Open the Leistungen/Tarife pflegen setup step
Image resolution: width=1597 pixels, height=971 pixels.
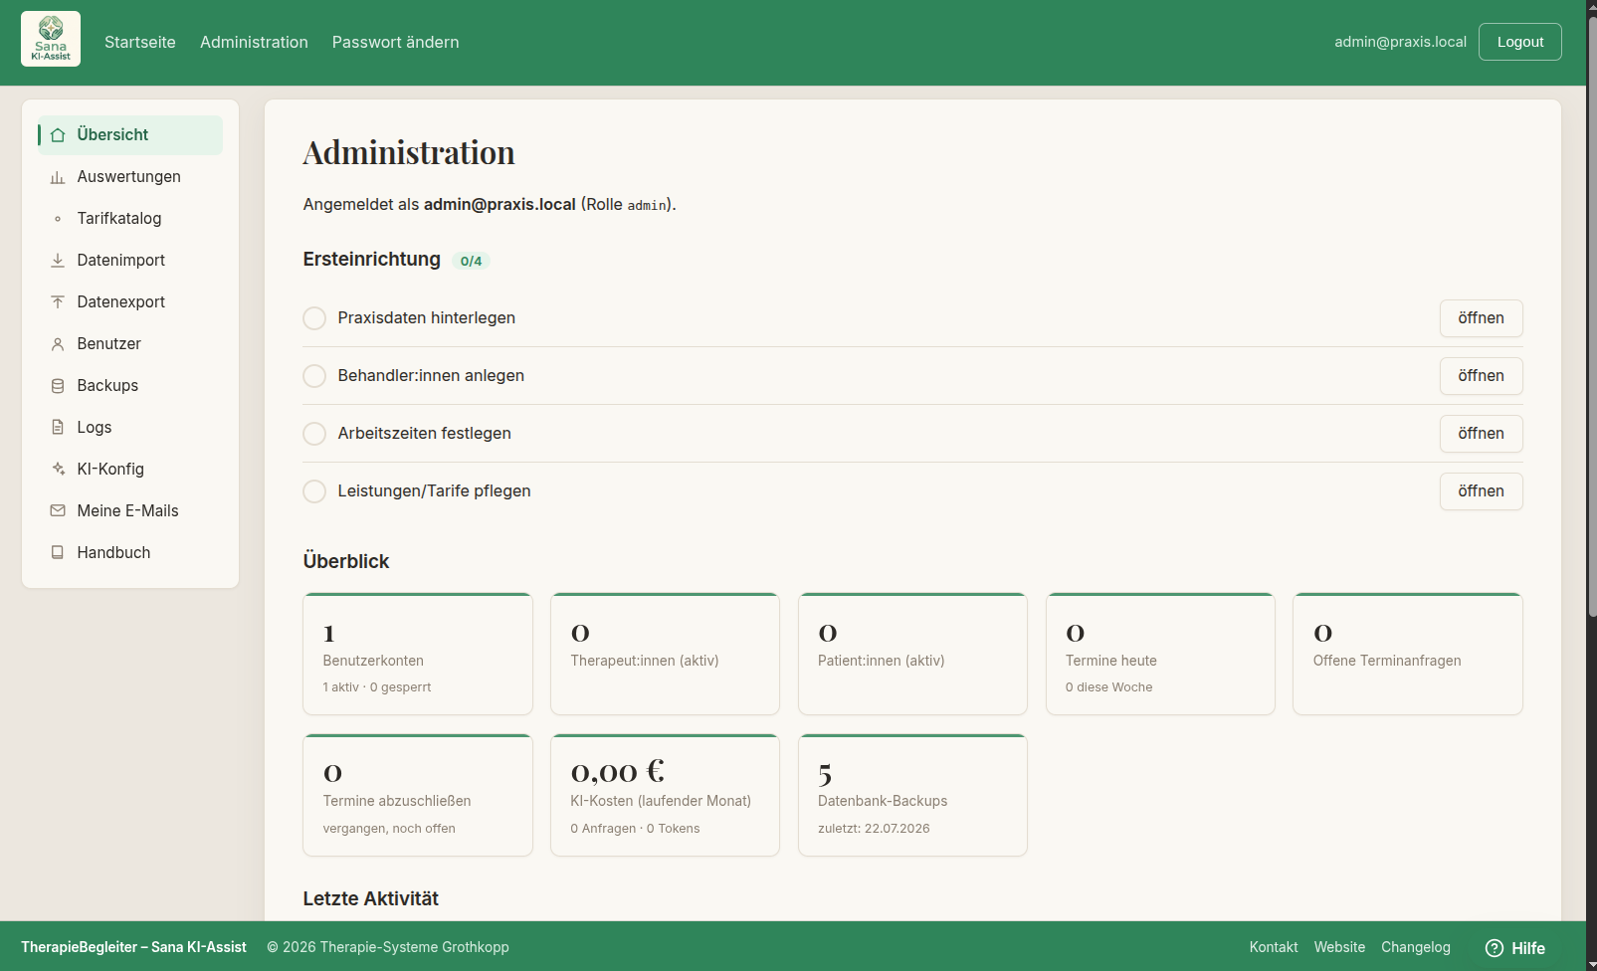click(x=1481, y=491)
